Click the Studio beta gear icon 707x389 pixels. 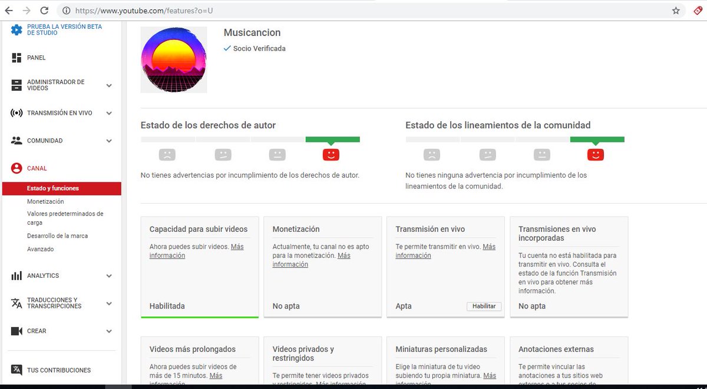point(16,29)
